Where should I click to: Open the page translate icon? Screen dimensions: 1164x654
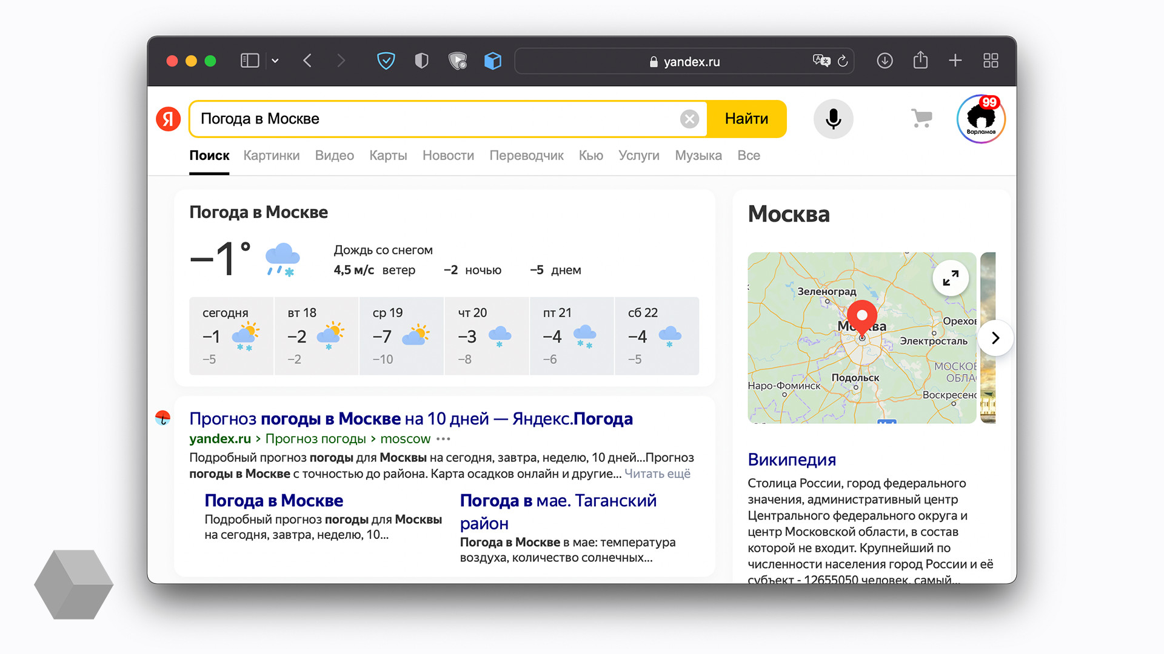[x=821, y=61]
